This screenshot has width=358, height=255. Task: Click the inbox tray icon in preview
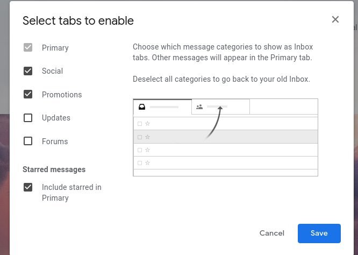(x=142, y=107)
